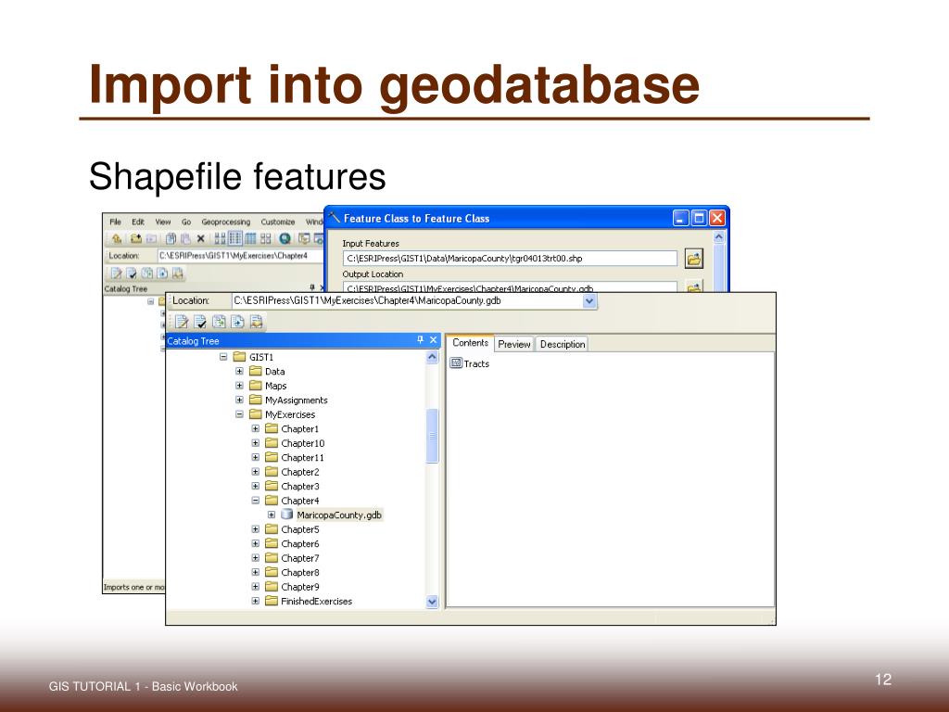The image size is (949, 712).
Task: Select the Chapter11 folder label
Action: [302, 458]
